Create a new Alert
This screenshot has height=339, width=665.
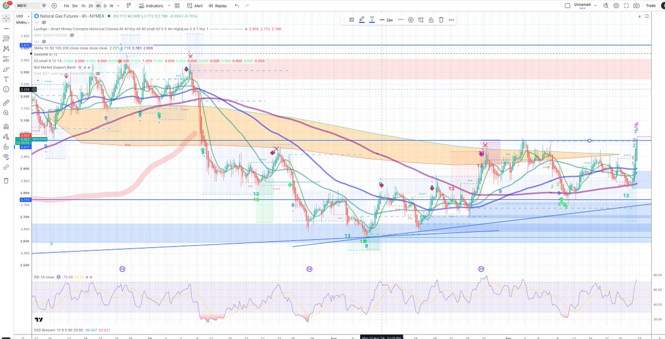tap(195, 6)
